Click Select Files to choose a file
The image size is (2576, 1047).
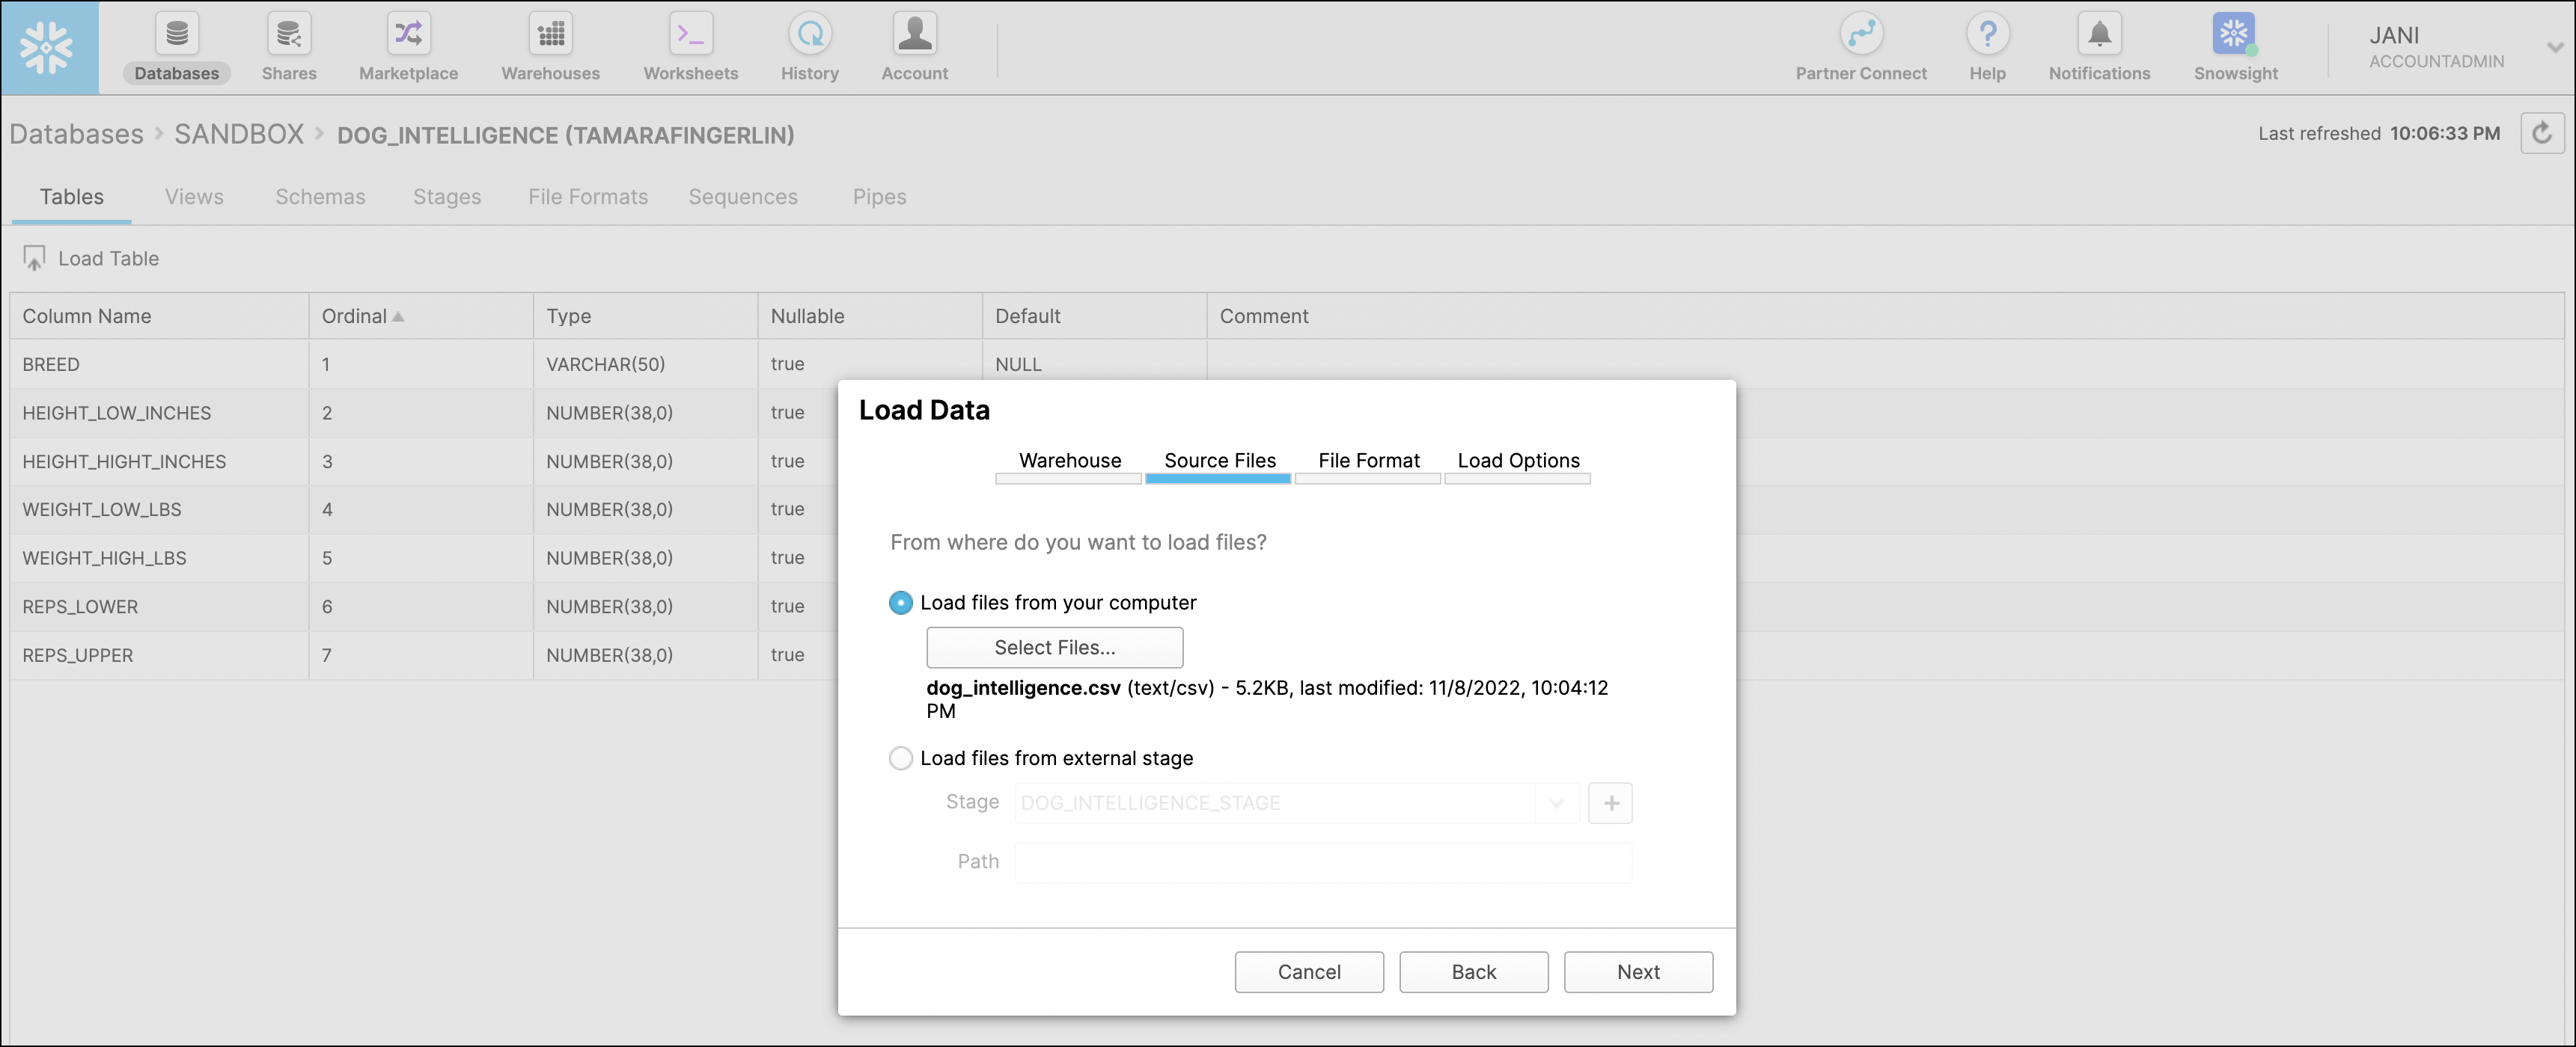click(x=1054, y=648)
